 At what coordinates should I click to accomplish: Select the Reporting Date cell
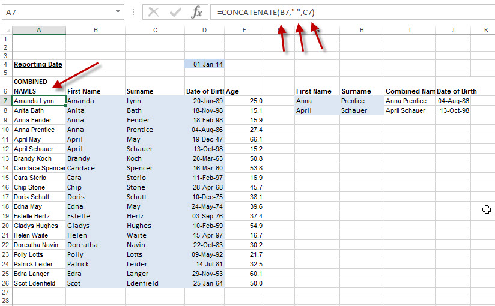click(39, 64)
